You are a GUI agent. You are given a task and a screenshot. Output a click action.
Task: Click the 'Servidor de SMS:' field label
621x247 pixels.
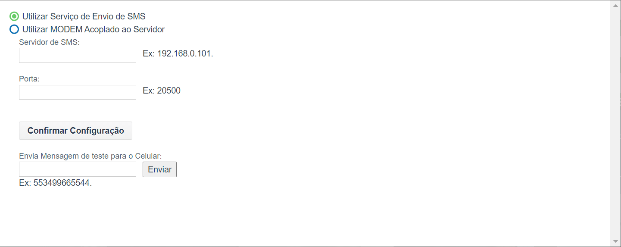(x=50, y=42)
